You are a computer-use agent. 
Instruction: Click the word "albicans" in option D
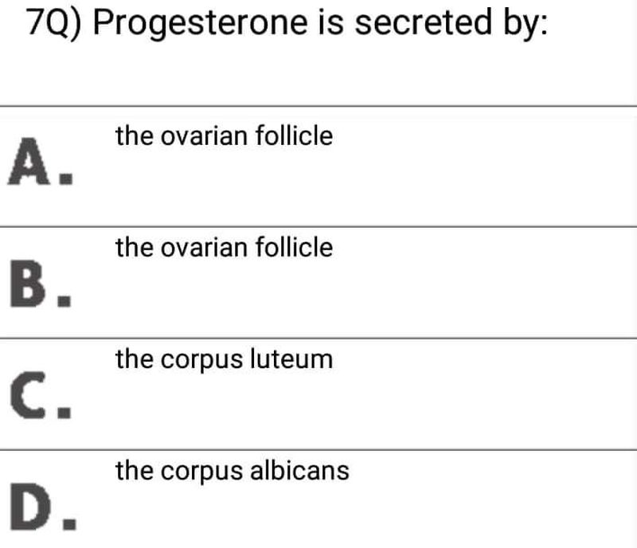click(300, 471)
